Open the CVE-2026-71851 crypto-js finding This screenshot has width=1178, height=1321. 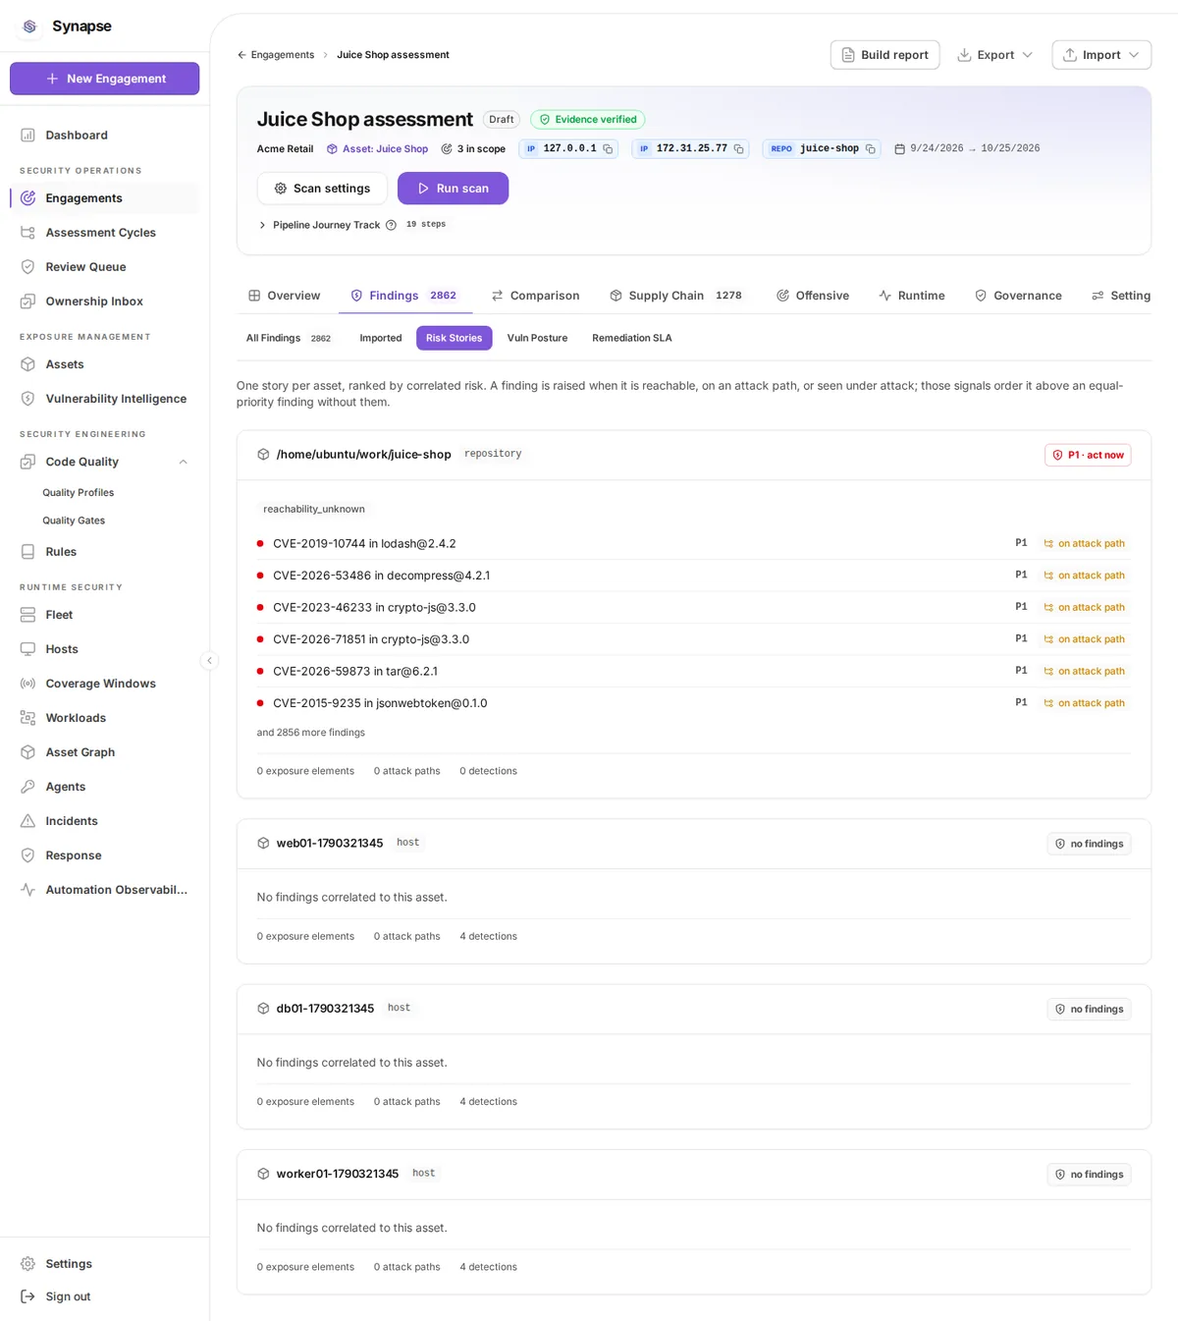coord(693,639)
